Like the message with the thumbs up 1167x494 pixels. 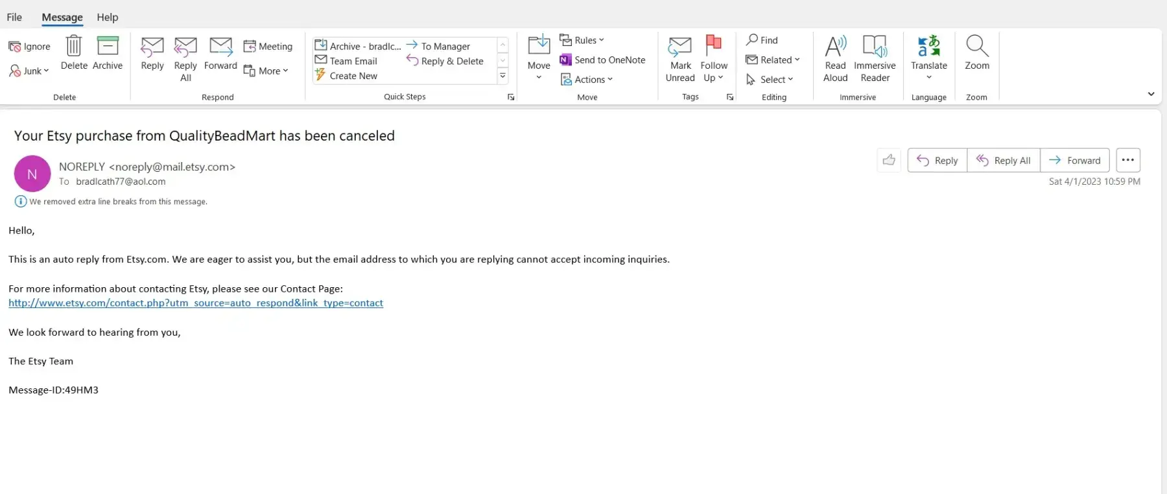889,160
